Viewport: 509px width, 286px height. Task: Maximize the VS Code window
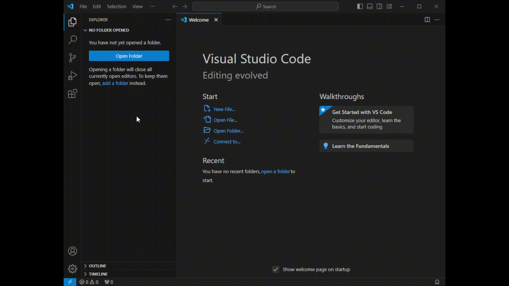pos(419,6)
